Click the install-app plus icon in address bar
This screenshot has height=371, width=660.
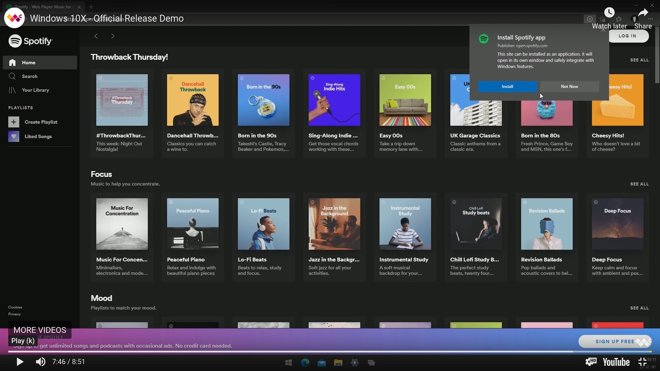[x=590, y=19]
